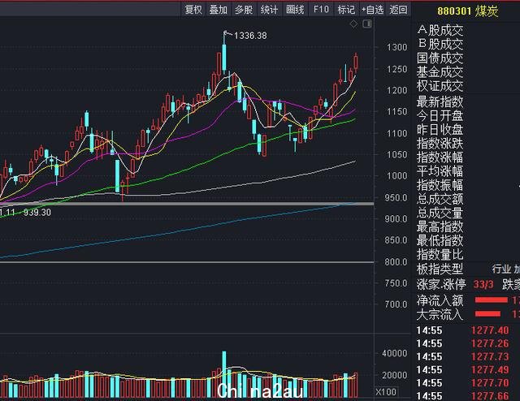Screen dimensions: 520x401
Task: Open the 叠加 overlay option
Action: pyautogui.click(x=219, y=10)
